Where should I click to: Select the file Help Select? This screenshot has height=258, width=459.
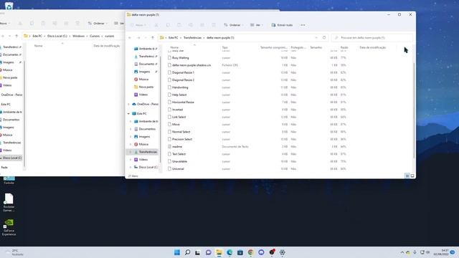tap(179, 95)
